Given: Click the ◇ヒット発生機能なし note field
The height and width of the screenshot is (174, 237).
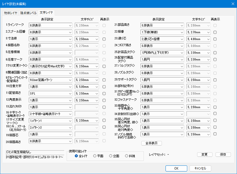Looking at the screenshot, I should [x=35, y=152].
